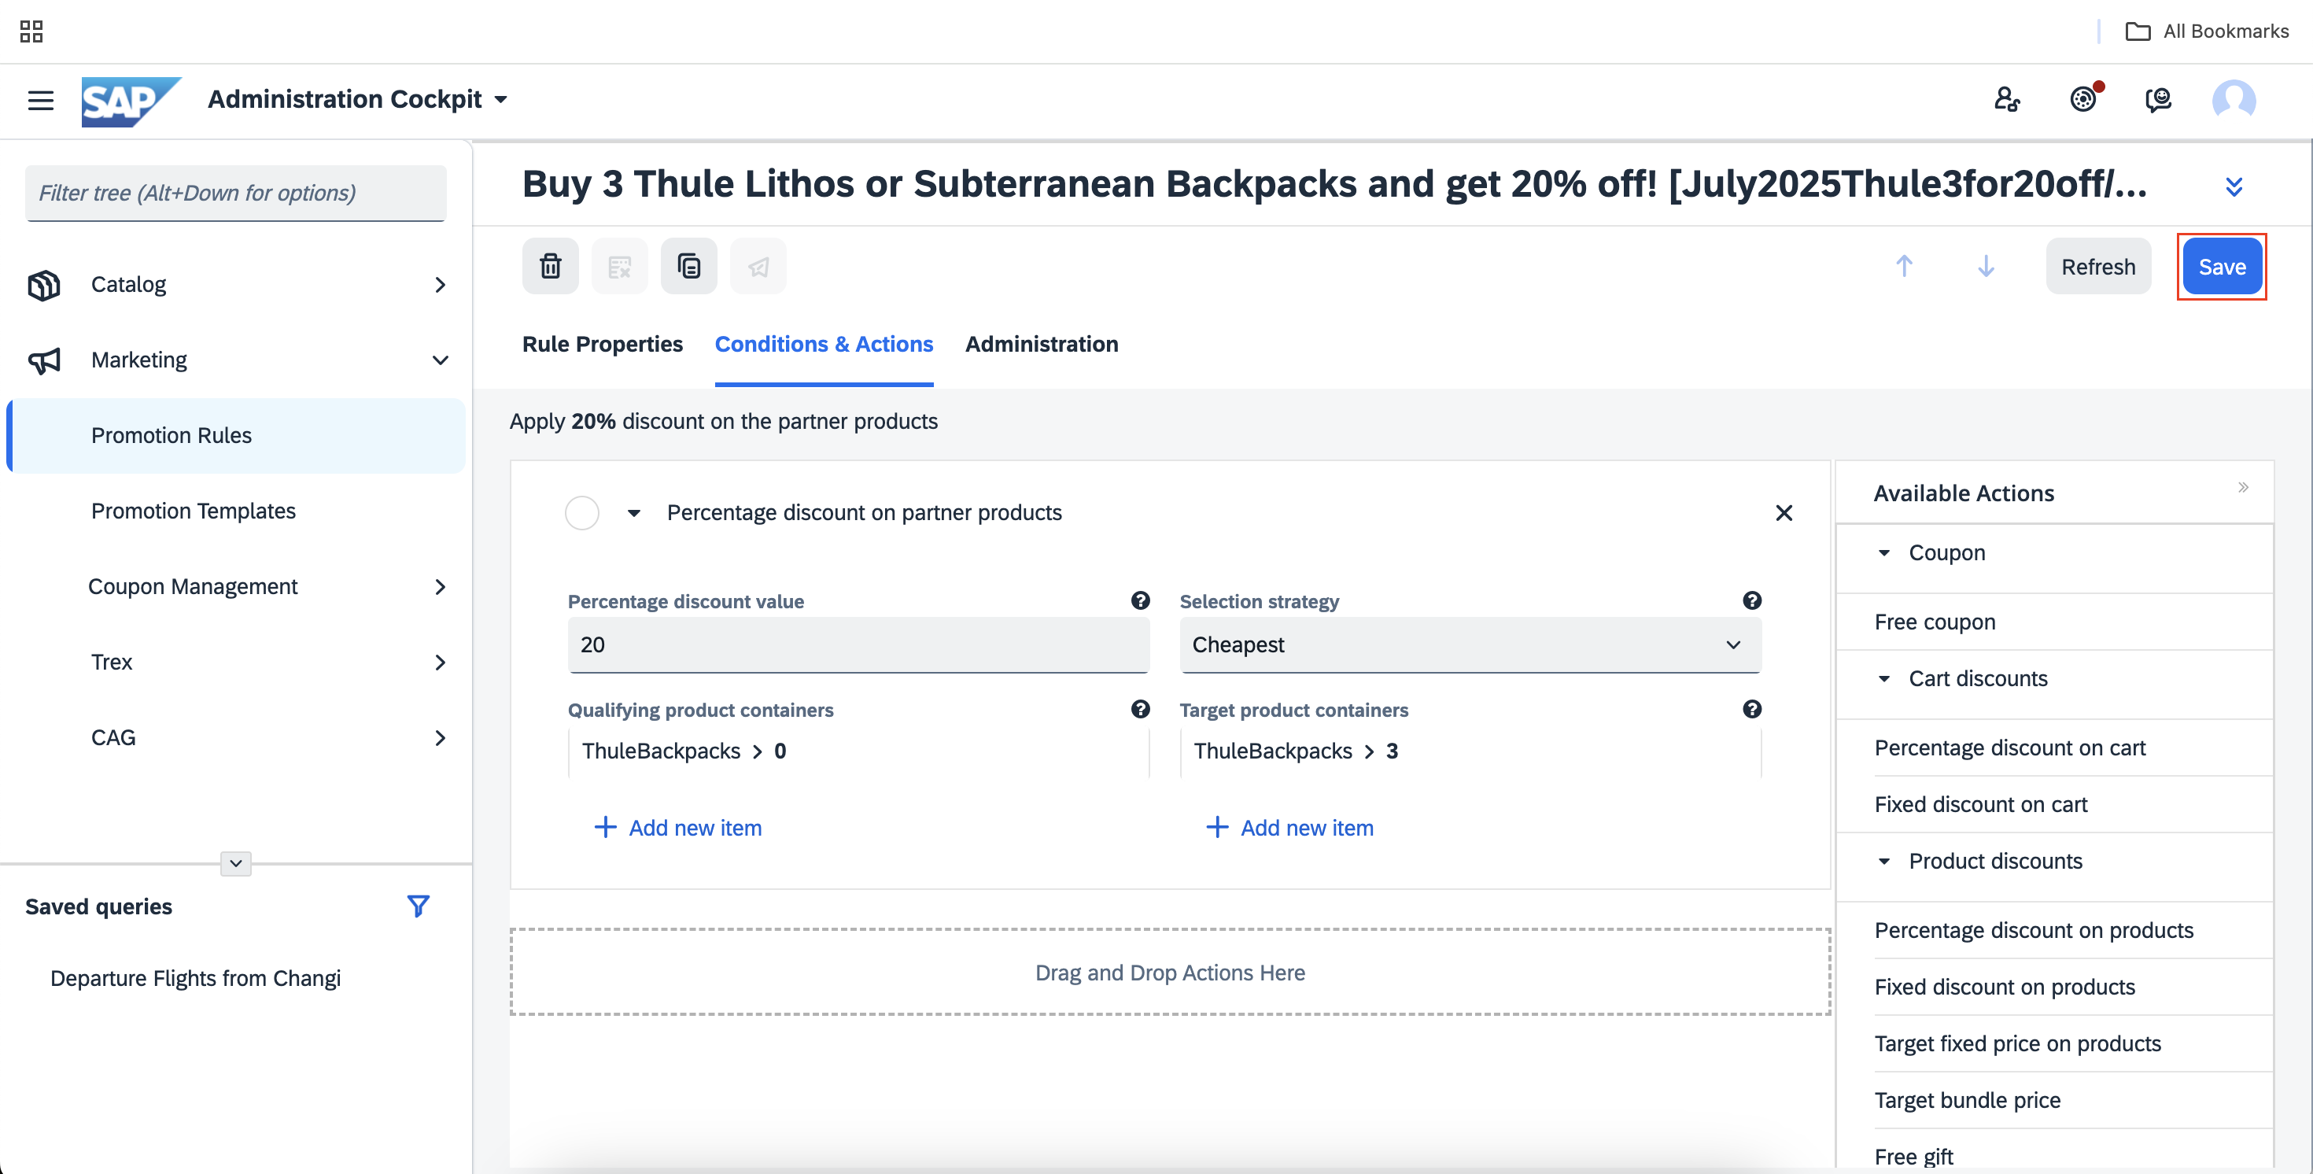This screenshot has width=2313, height=1174.
Task: Switch to the Administration tab
Action: pos(1042,344)
